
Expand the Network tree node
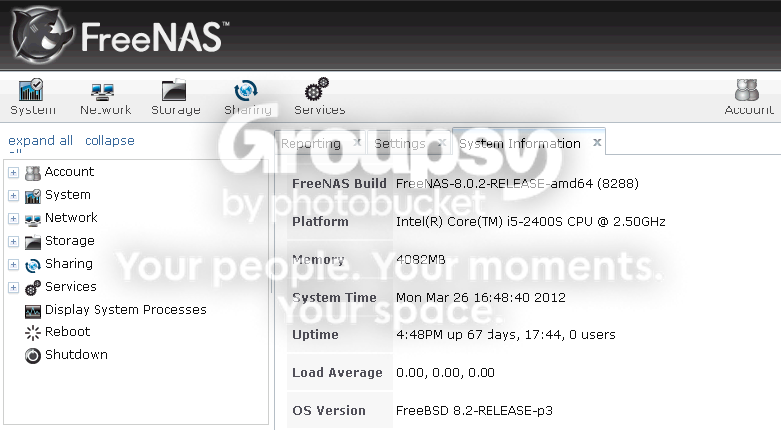[x=14, y=219]
